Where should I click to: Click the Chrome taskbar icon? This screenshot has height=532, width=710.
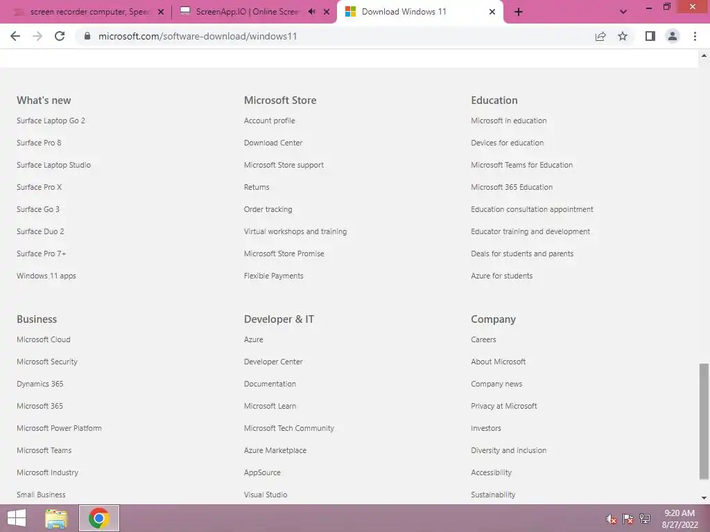pyautogui.click(x=99, y=518)
